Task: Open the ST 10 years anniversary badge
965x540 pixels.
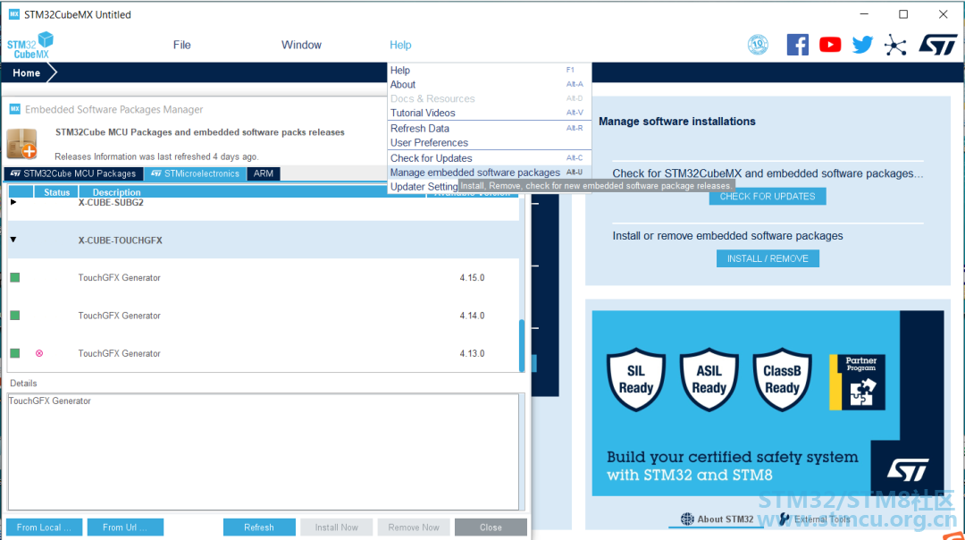Action: point(758,45)
